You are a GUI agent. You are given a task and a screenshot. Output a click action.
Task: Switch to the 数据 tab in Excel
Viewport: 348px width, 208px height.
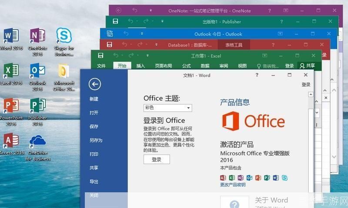click(x=205, y=66)
